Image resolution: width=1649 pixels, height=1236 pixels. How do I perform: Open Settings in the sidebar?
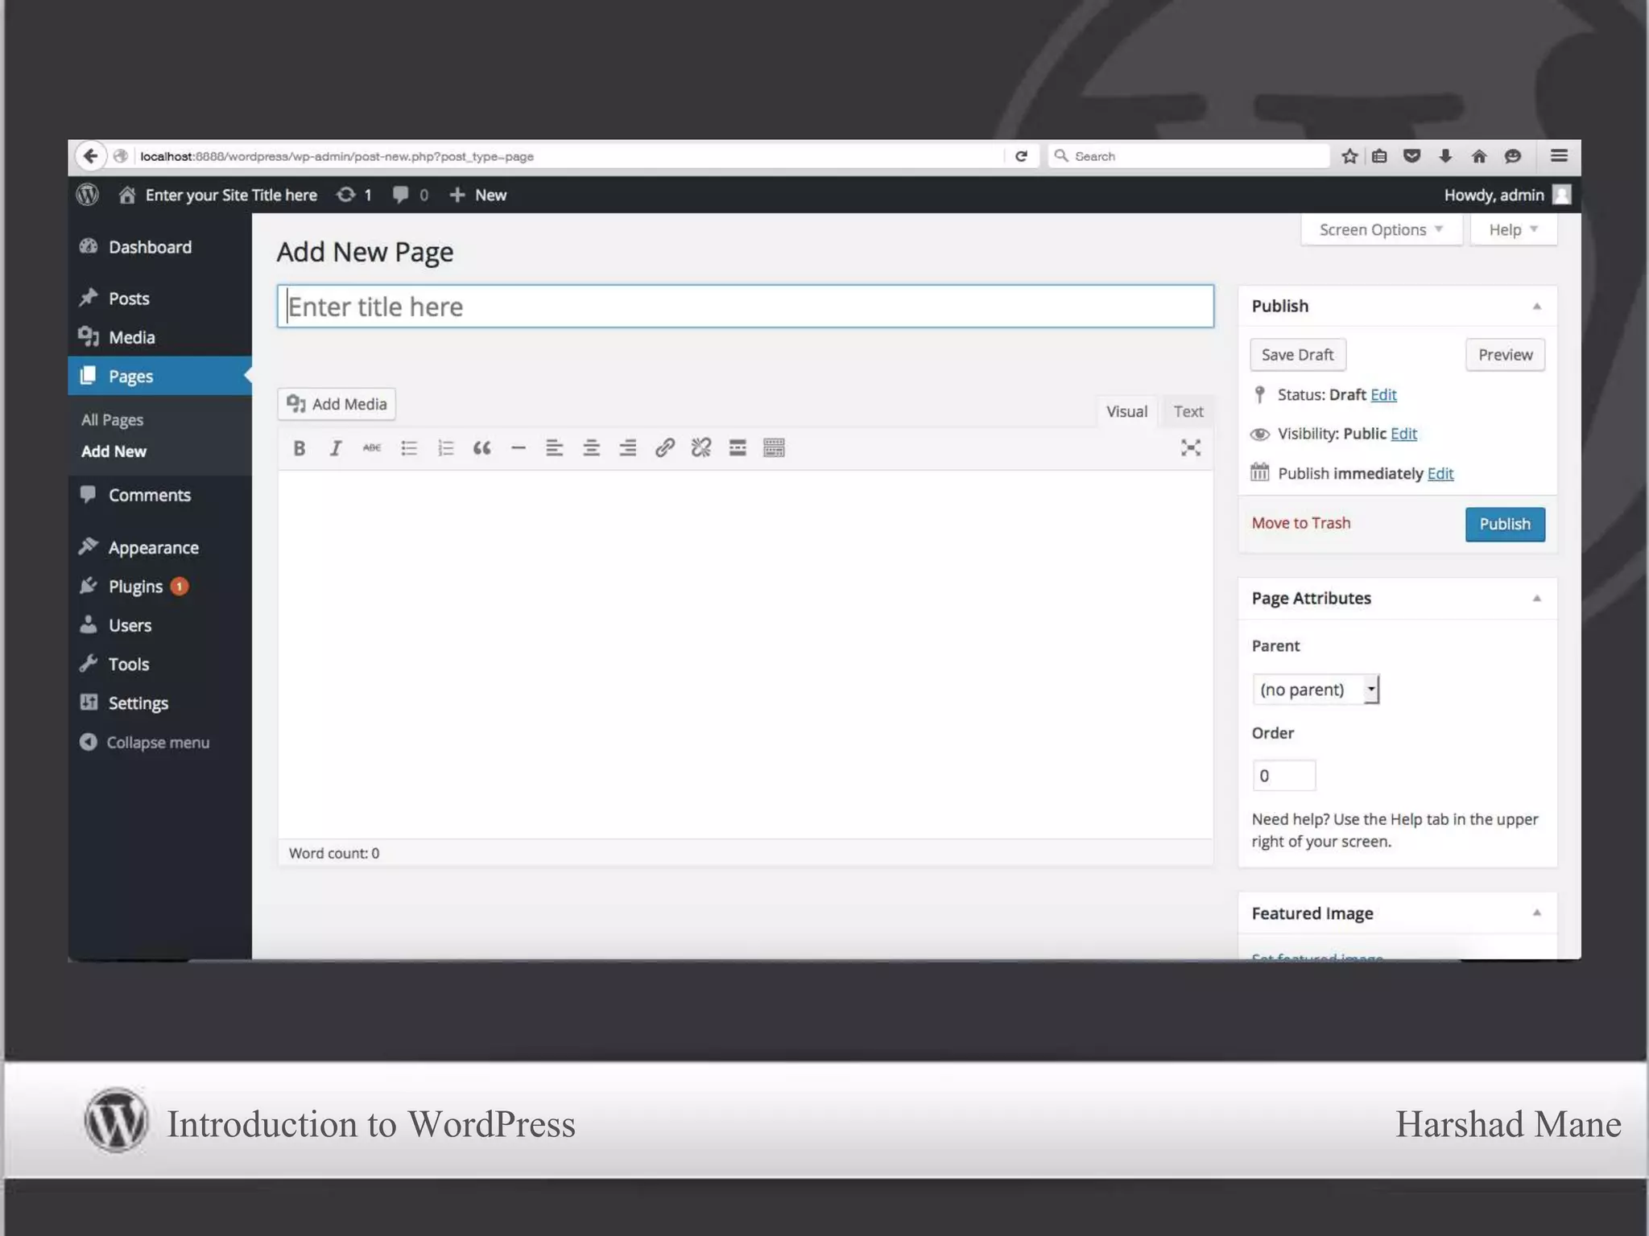coord(160,703)
